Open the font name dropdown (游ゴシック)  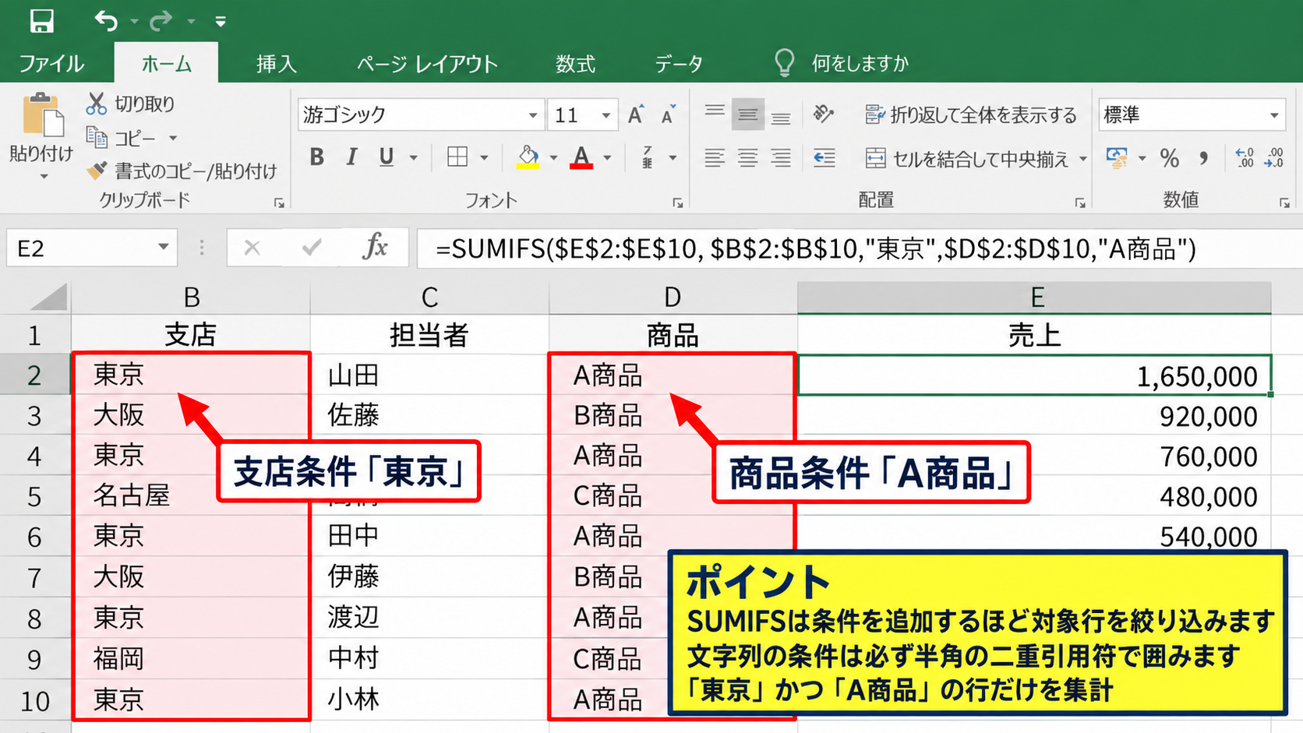533,115
